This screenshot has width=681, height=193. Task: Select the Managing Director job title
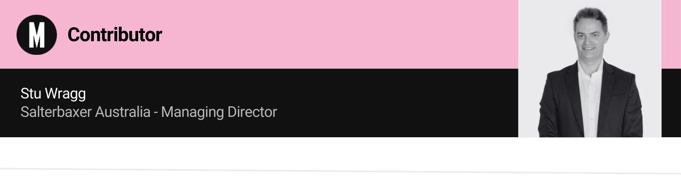(219, 112)
